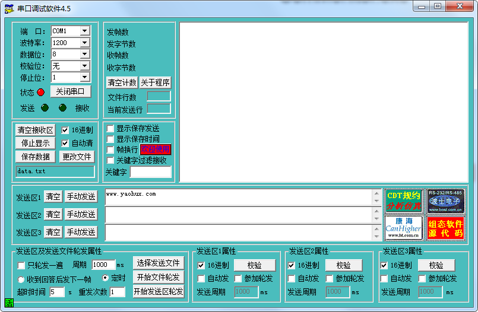The height and width of the screenshot is (312, 478).
Task: Click the green 发送 indicator LED
Action: pyautogui.click(x=45, y=108)
